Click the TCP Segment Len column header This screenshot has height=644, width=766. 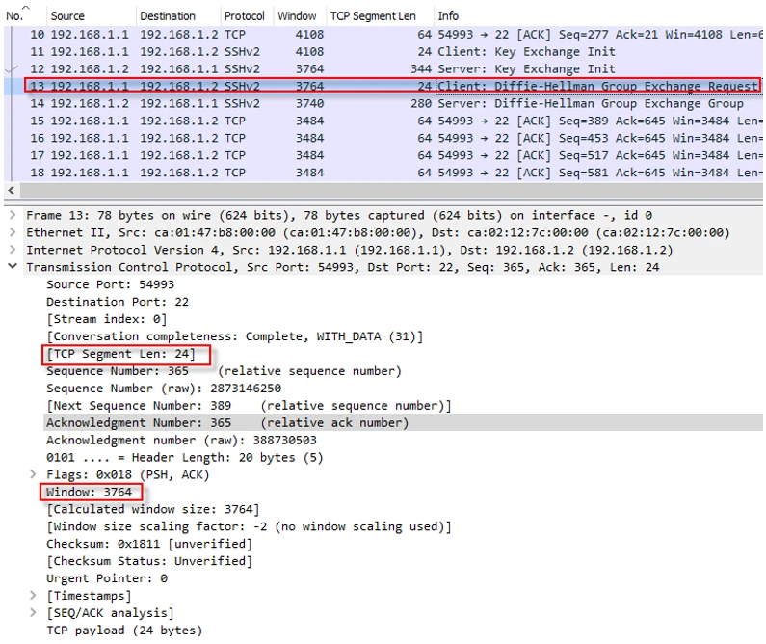pyautogui.click(x=373, y=15)
